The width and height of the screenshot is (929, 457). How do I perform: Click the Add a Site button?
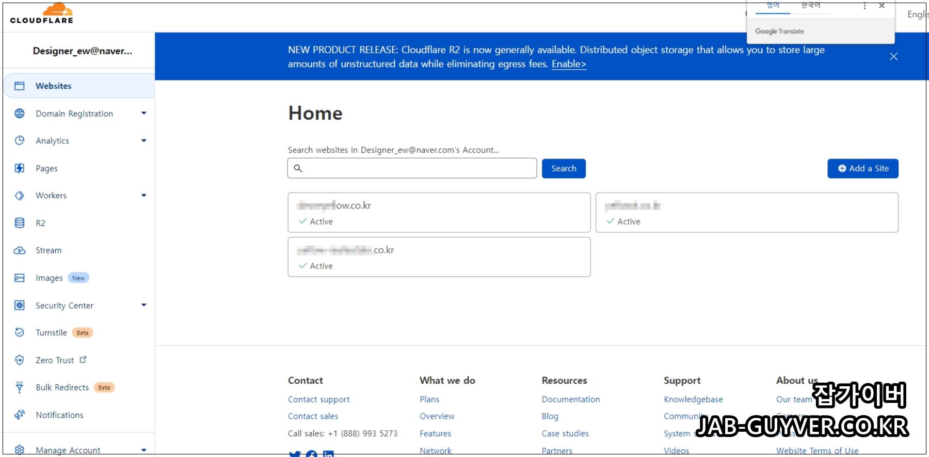point(863,168)
